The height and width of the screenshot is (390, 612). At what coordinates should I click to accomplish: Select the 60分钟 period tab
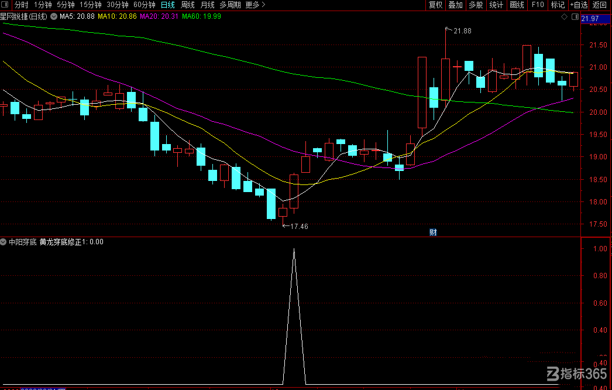[x=145, y=5]
